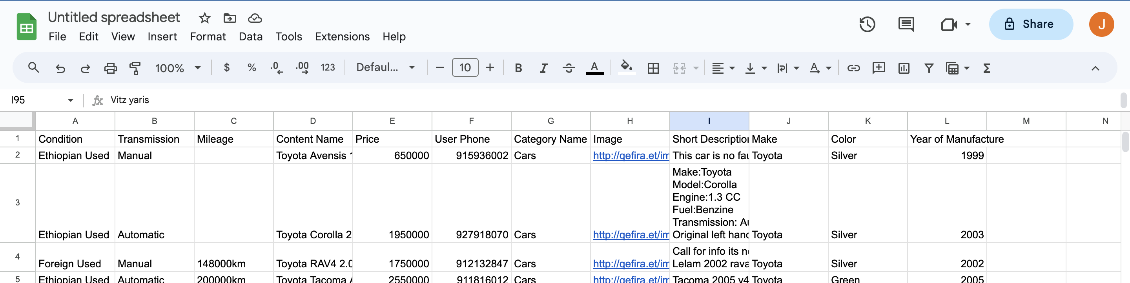Click the font size field
Viewport: 1130px width, 283px height.
point(465,67)
